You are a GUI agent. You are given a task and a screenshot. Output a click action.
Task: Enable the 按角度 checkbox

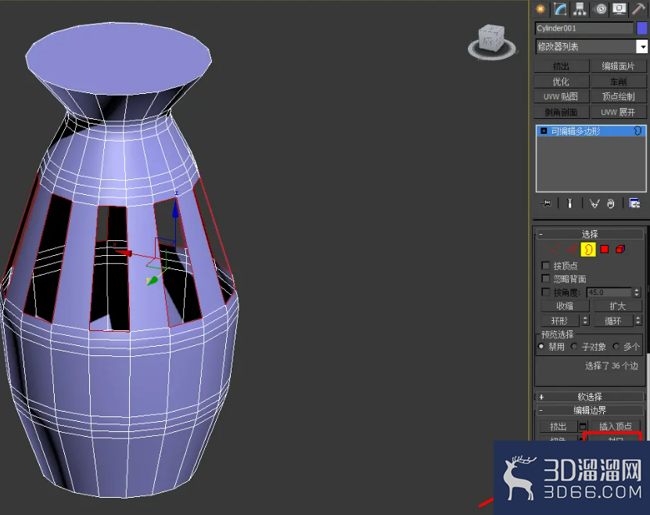tap(545, 292)
